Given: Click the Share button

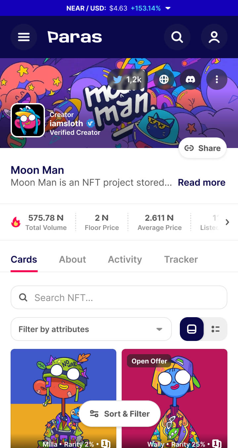Looking at the screenshot, I should pyautogui.click(x=203, y=148).
